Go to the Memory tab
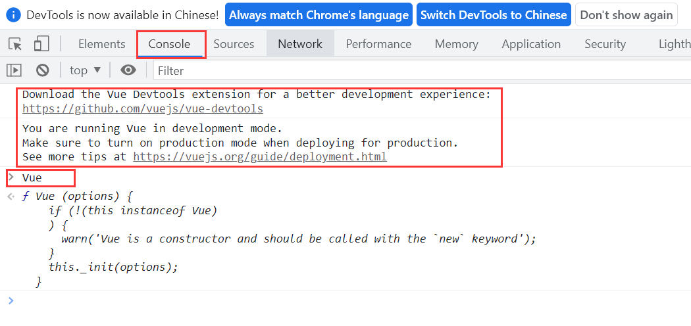The width and height of the screenshot is (691, 326). pyautogui.click(x=457, y=44)
